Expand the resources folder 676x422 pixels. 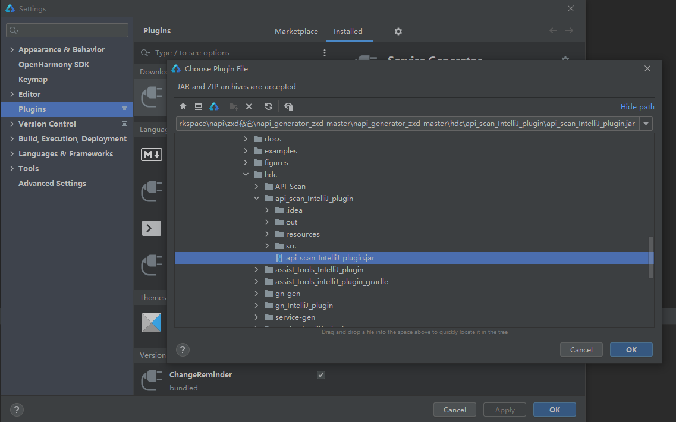[x=268, y=234]
